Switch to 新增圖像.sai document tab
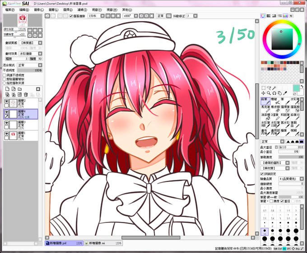 click(x=103, y=243)
